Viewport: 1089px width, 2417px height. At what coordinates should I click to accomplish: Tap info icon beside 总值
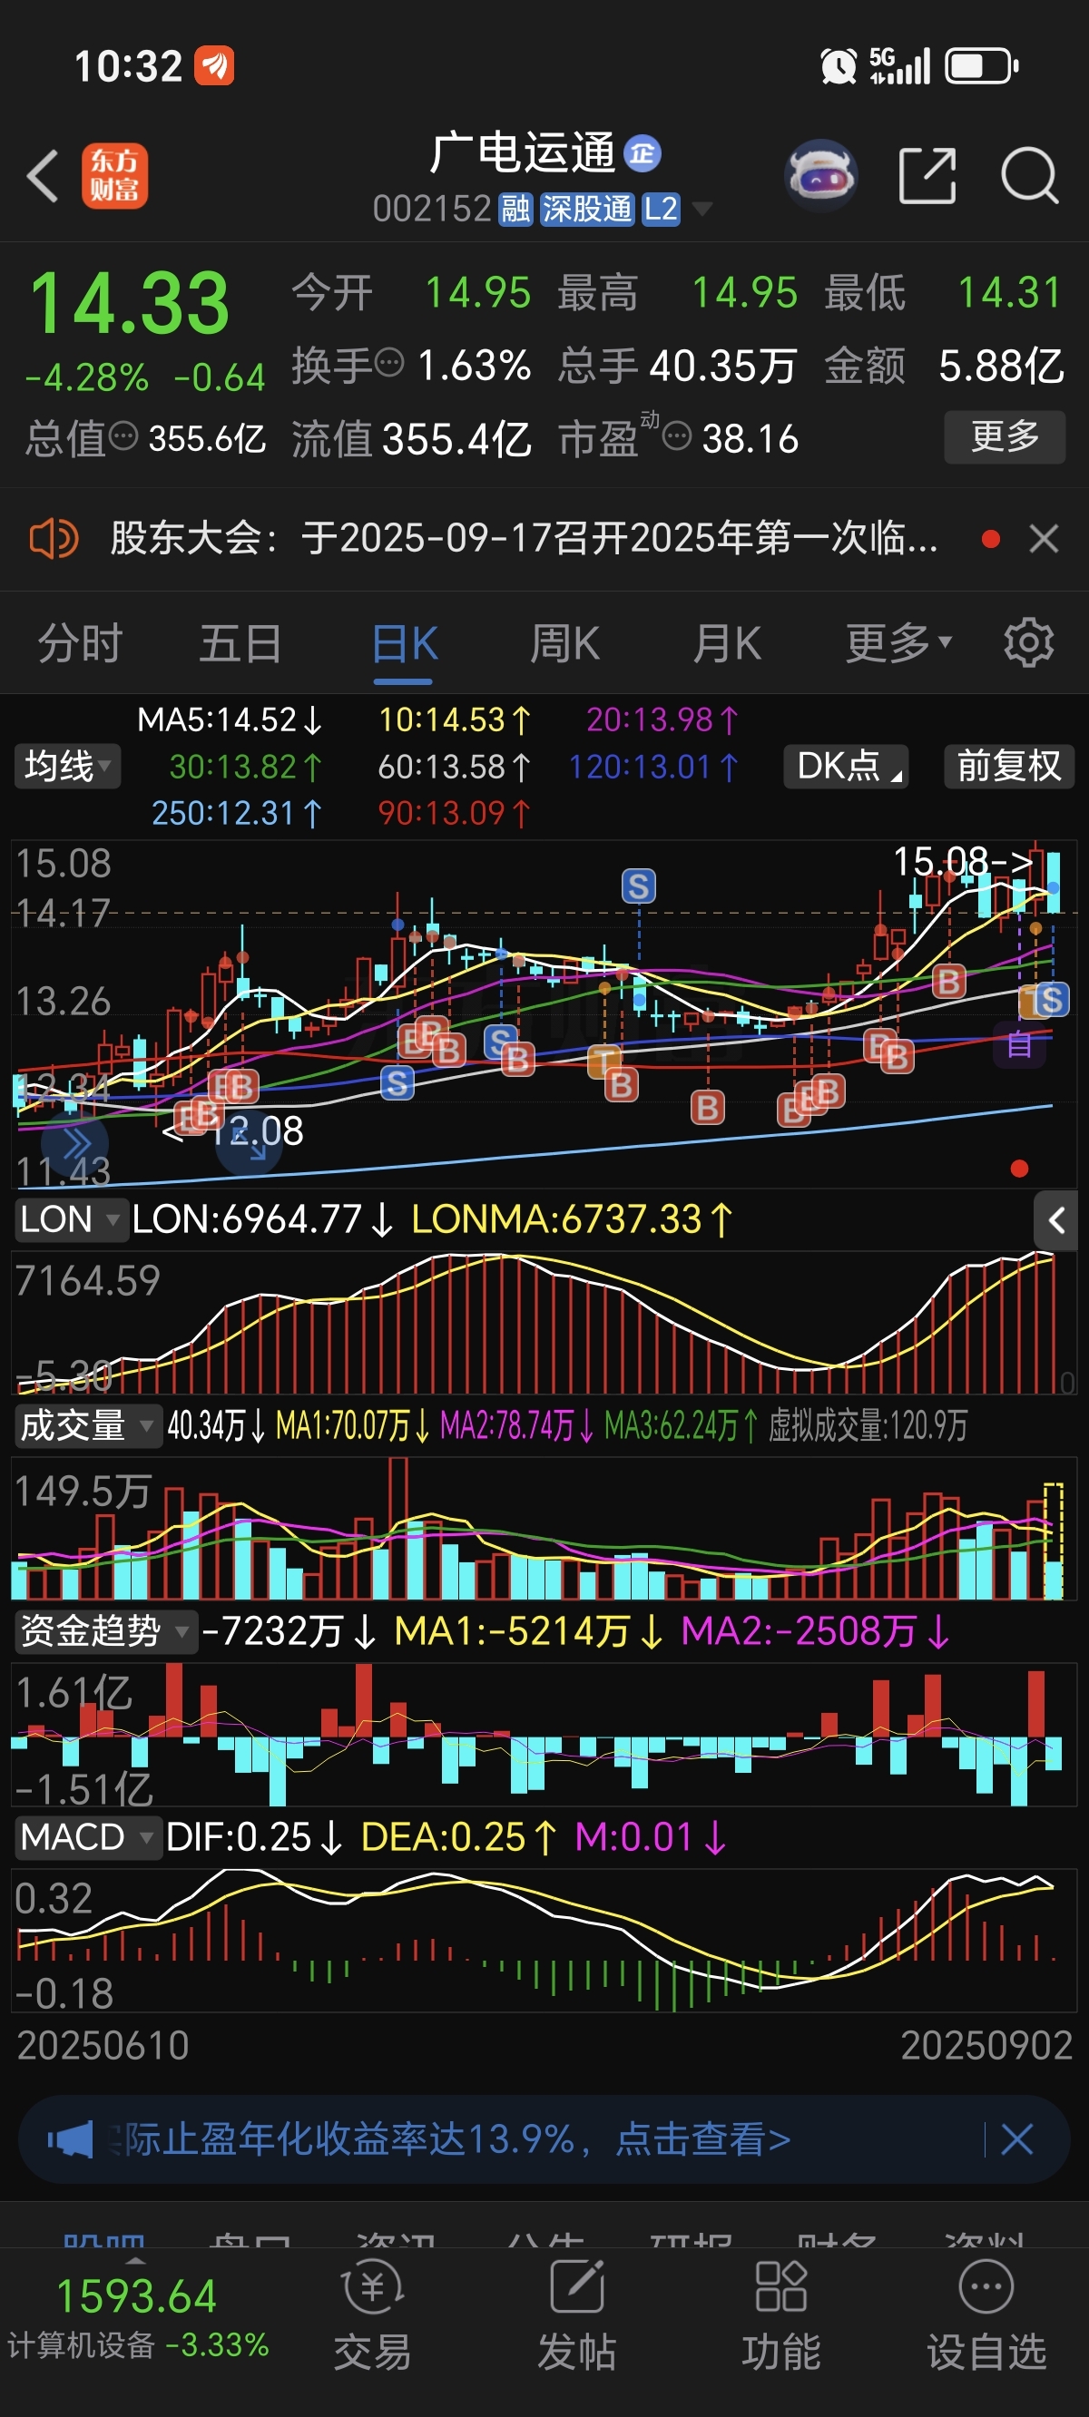[123, 436]
